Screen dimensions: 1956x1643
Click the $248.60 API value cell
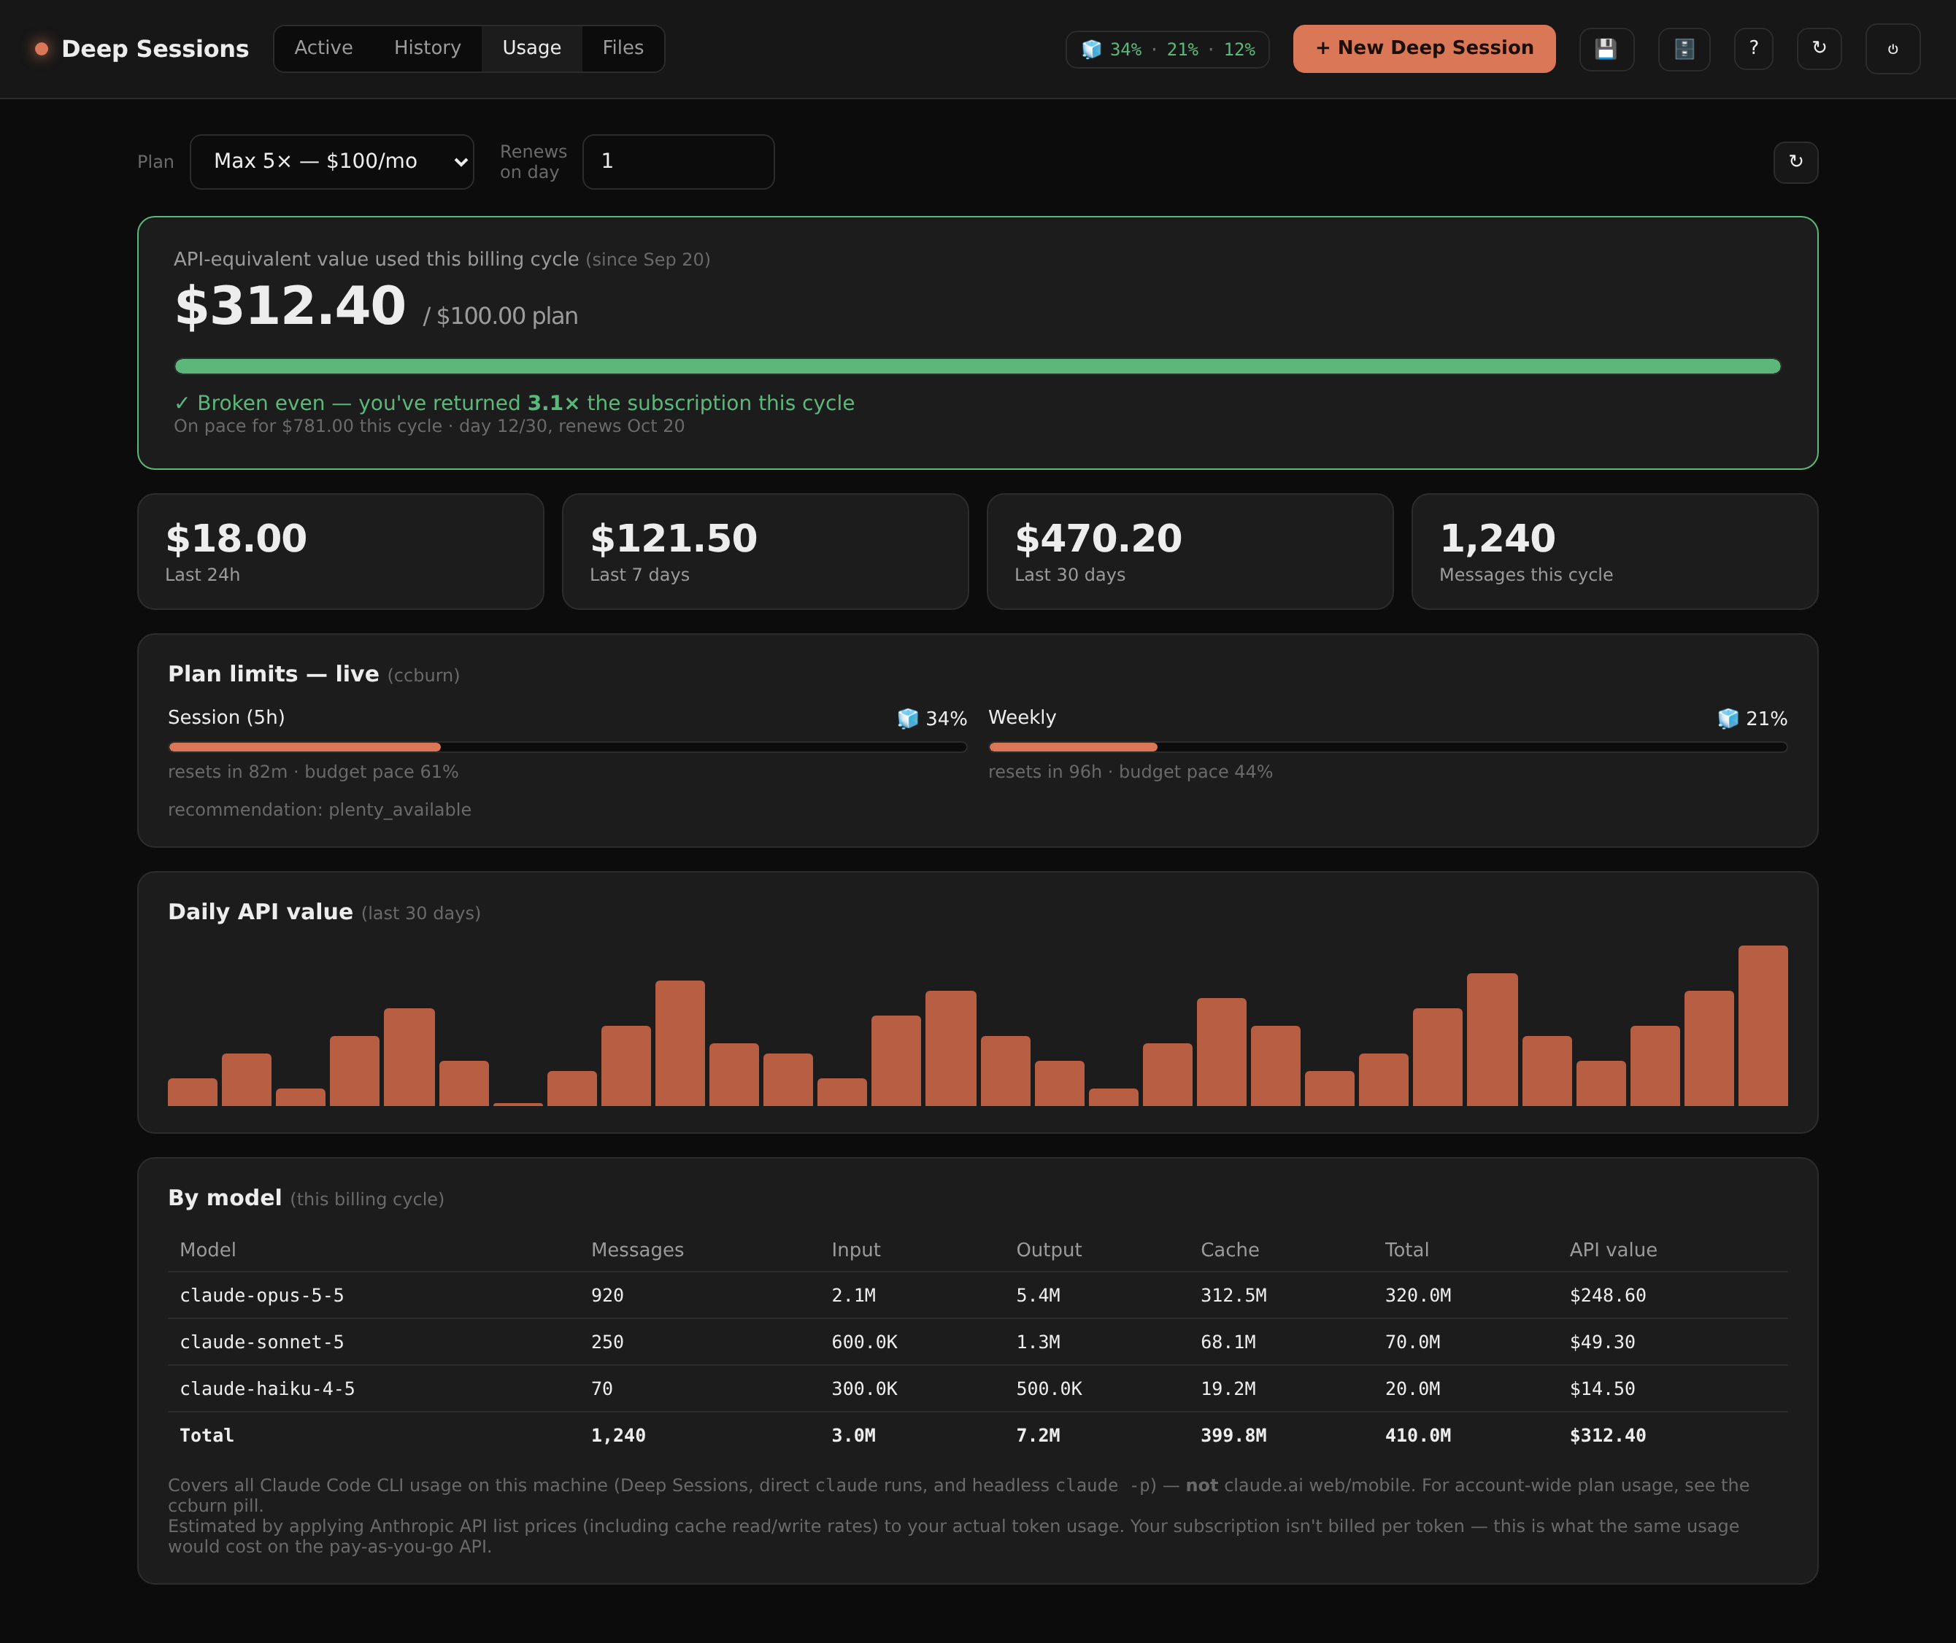(x=1607, y=1295)
